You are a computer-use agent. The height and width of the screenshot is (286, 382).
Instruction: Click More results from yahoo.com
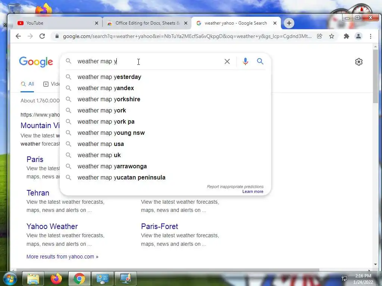click(x=62, y=257)
